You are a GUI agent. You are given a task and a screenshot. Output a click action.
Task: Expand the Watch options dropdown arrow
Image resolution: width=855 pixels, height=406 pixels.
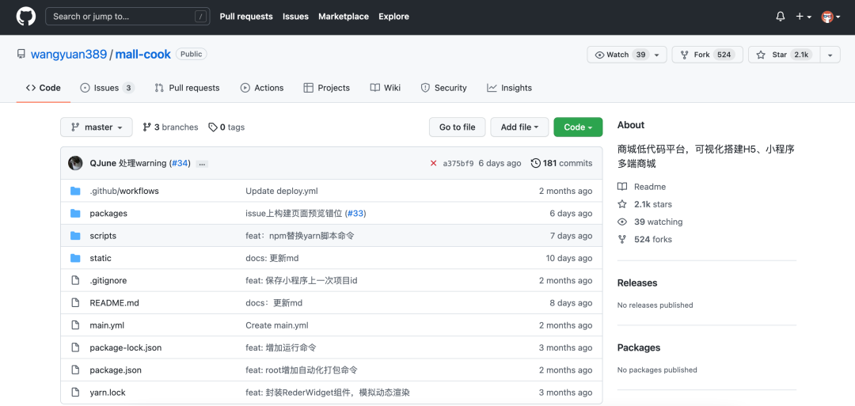(x=657, y=55)
